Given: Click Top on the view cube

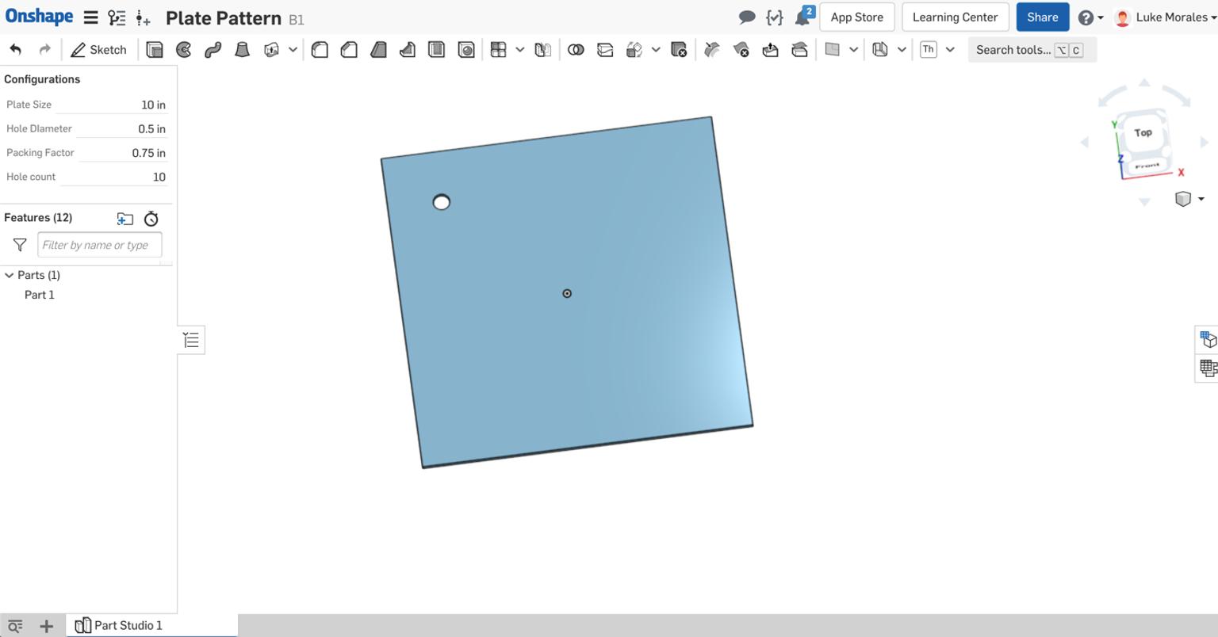Looking at the screenshot, I should [1142, 132].
